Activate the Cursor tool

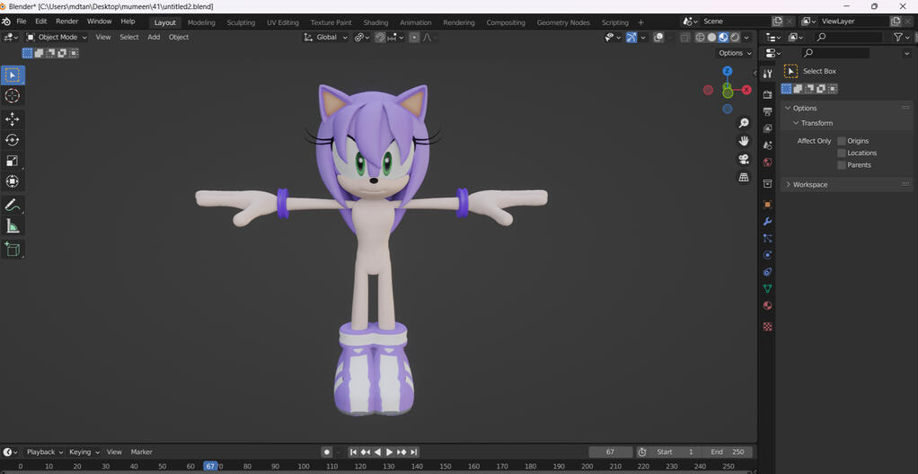[13, 96]
